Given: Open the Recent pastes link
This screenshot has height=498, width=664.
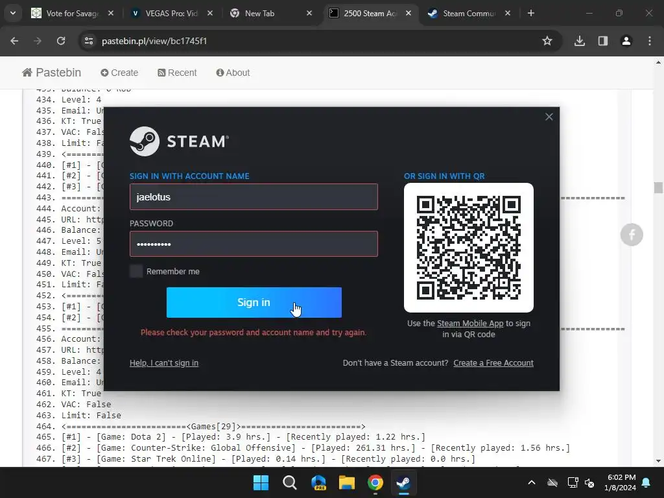Looking at the screenshot, I should click(177, 73).
